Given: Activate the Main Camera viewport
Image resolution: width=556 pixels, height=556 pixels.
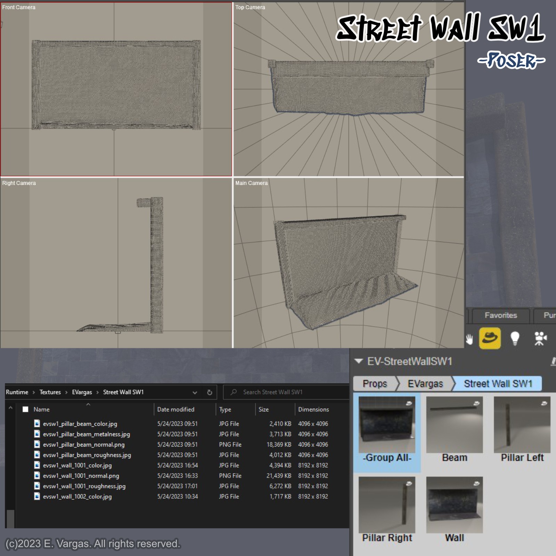Looking at the screenshot, I should point(349,263).
